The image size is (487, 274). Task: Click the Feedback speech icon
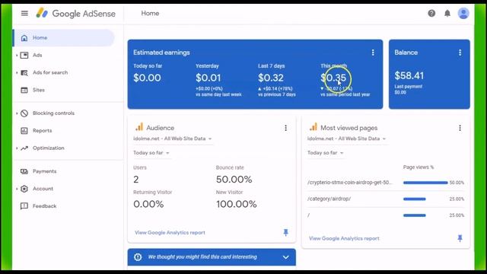pos(24,206)
